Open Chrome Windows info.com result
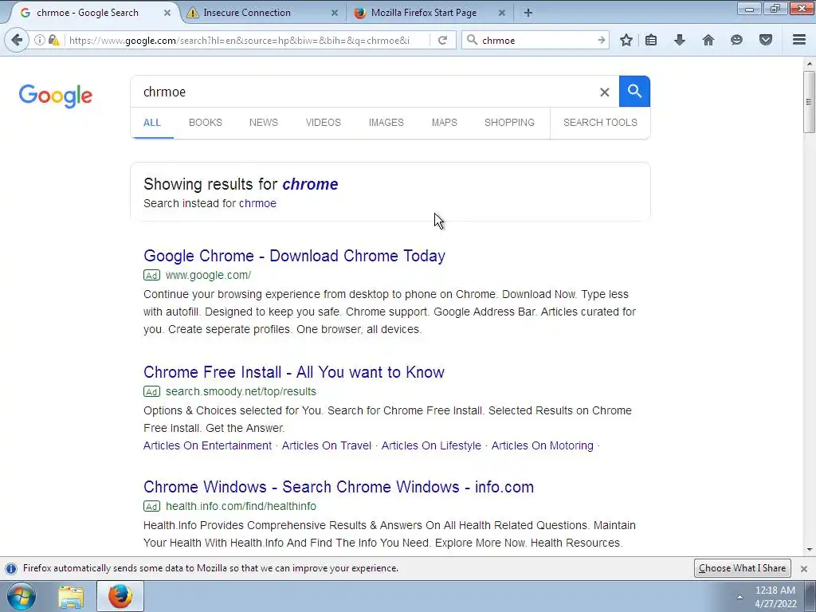 coord(339,487)
